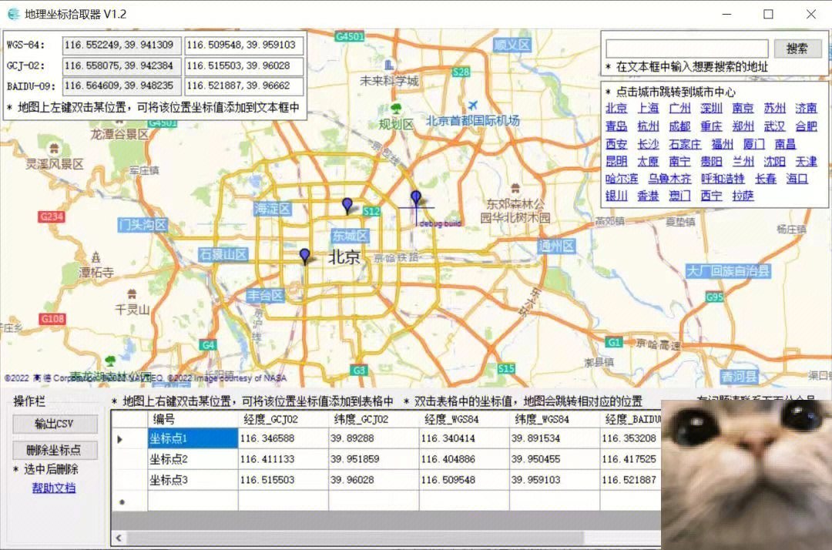Jump to city 长春
The image size is (832, 550).
[766, 179]
